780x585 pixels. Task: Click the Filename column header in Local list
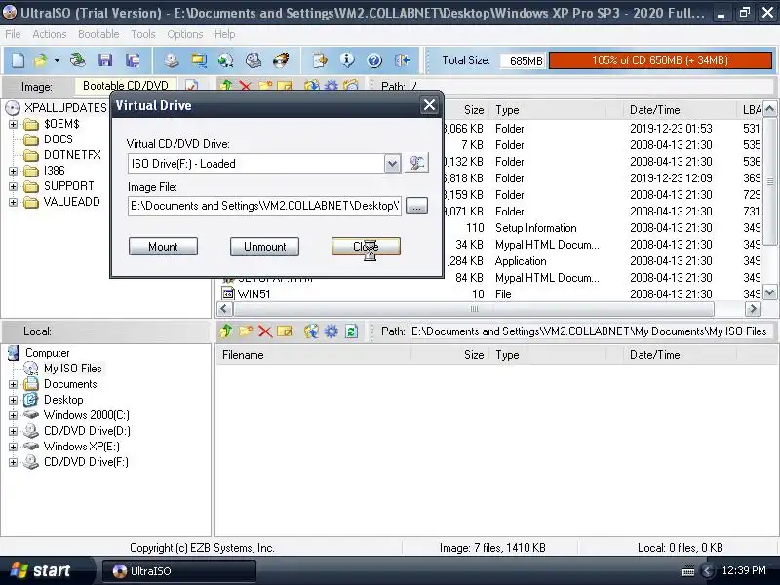tap(313, 355)
